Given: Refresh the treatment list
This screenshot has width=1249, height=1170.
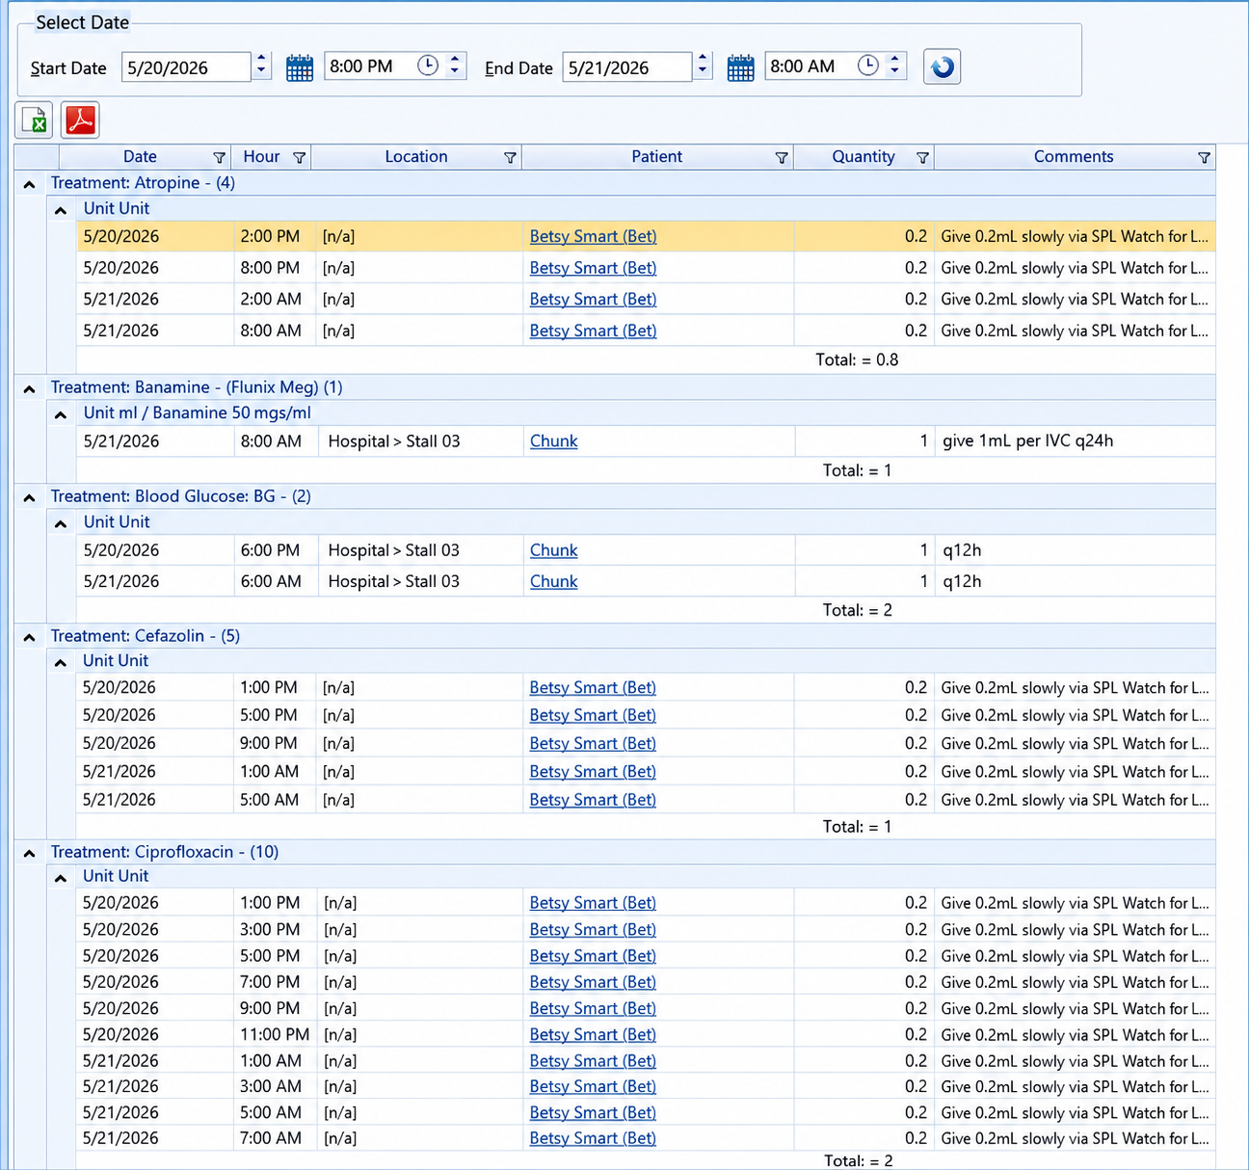Looking at the screenshot, I should click(x=942, y=66).
